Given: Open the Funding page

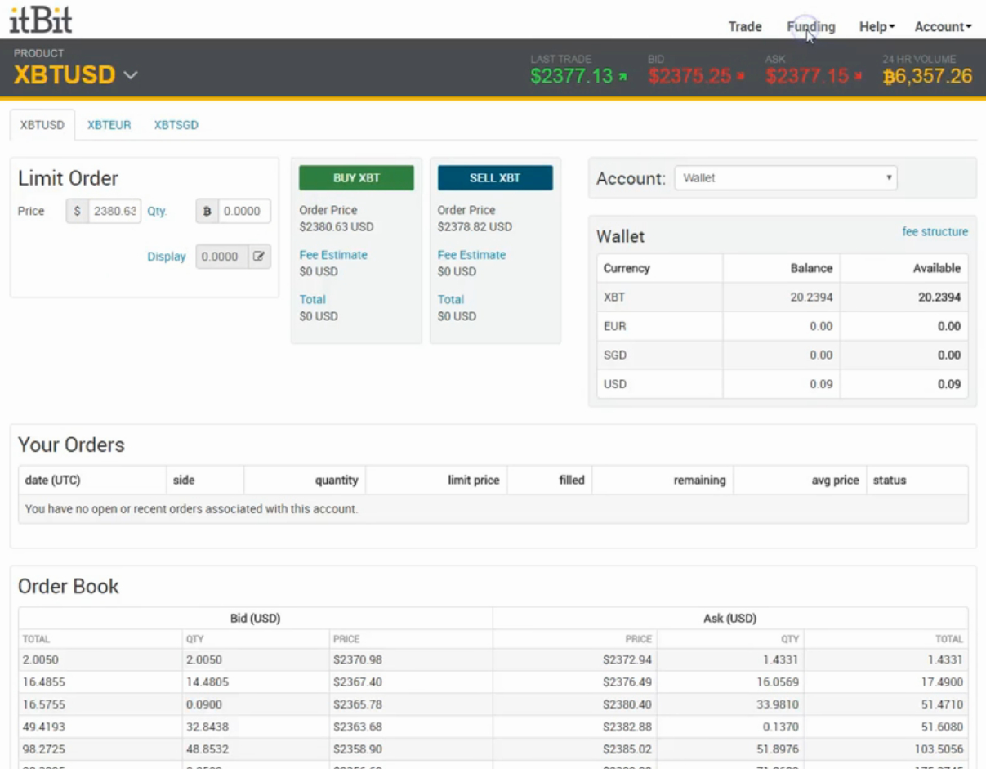Looking at the screenshot, I should (x=811, y=27).
